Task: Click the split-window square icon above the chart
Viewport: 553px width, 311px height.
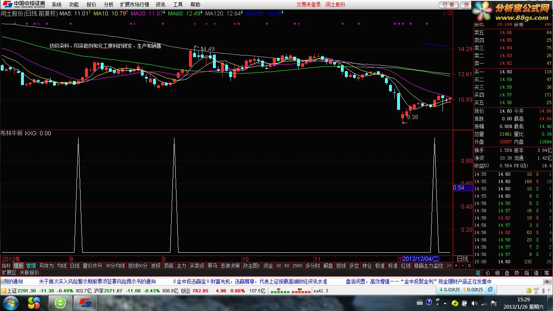Action: tap(449, 13)
